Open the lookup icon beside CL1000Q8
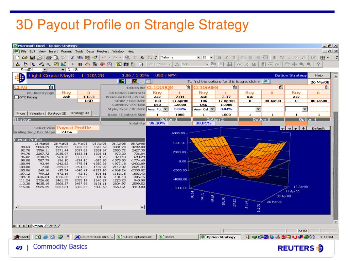Image resolution: width=348 pixels, height=261 pixels. (188, 87)
